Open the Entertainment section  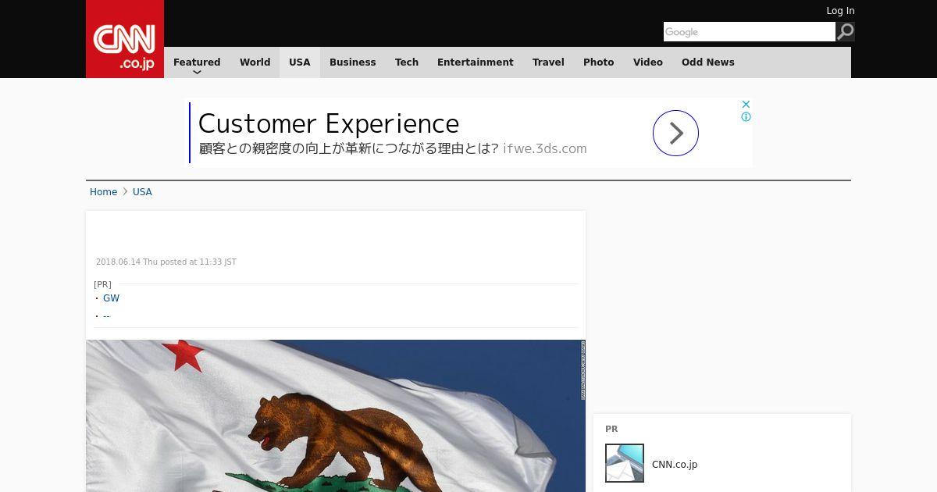476,62
